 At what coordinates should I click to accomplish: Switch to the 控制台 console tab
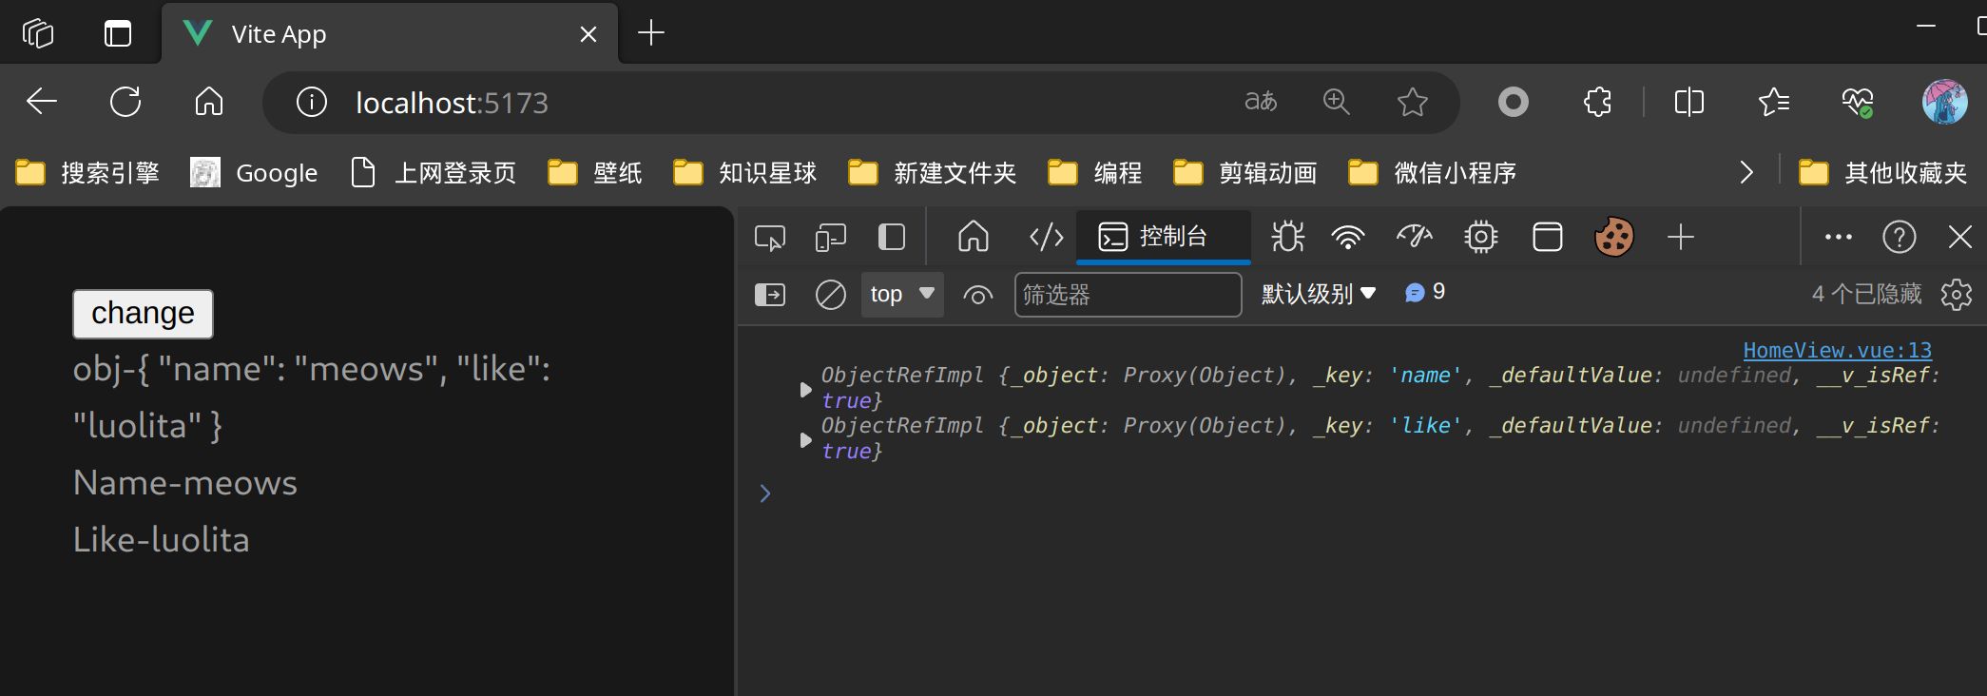pos(1162,236)
